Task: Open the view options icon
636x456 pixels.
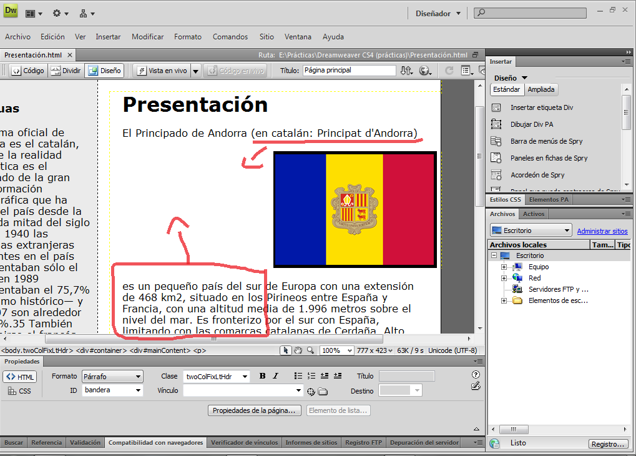Action: [467, 71]
